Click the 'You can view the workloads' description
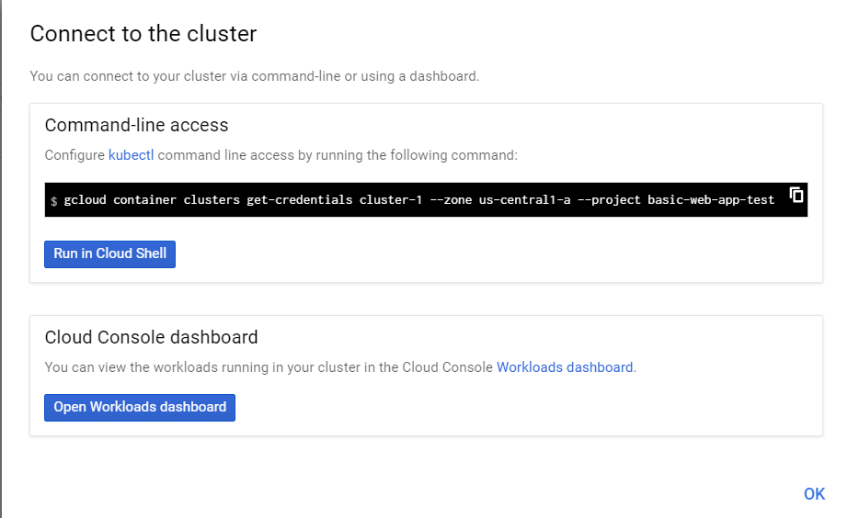Screen dimensions: 848x518 (x=269, y=367)
